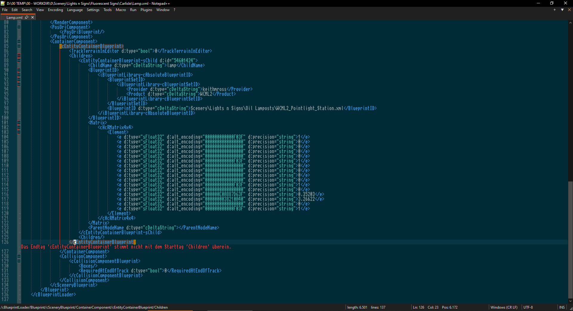Click the scrollbar up arrow
The width and height of the screenshot is (573, 311).
(570, 22)
